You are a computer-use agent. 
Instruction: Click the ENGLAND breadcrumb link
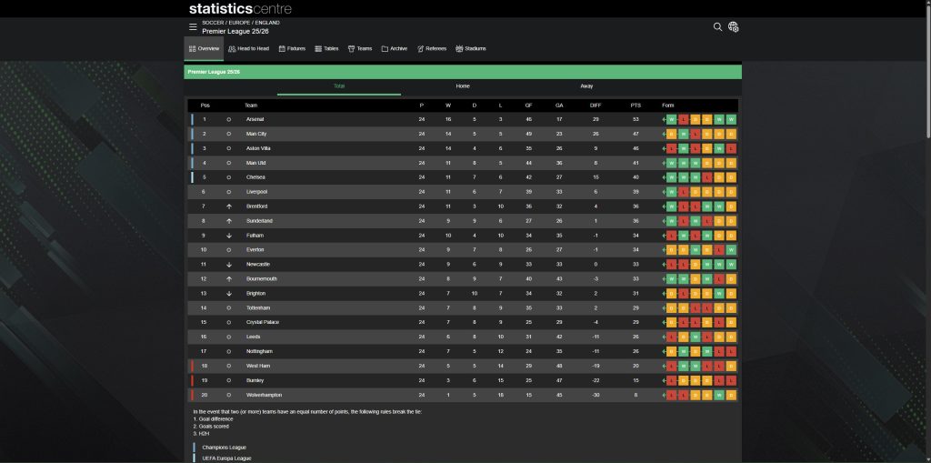(x=267, y=23)
